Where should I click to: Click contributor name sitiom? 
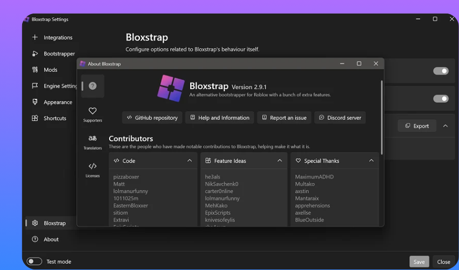click(x=120, y=213)
